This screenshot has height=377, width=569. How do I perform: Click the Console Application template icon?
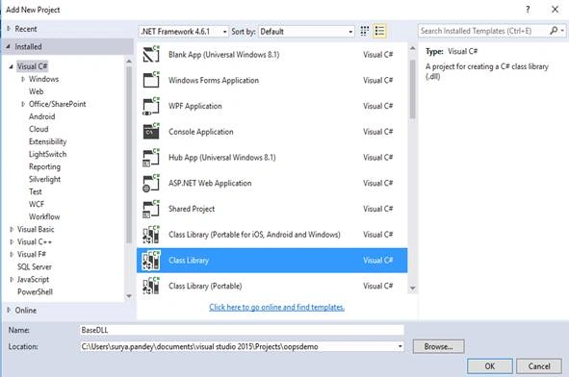point(151,131)
